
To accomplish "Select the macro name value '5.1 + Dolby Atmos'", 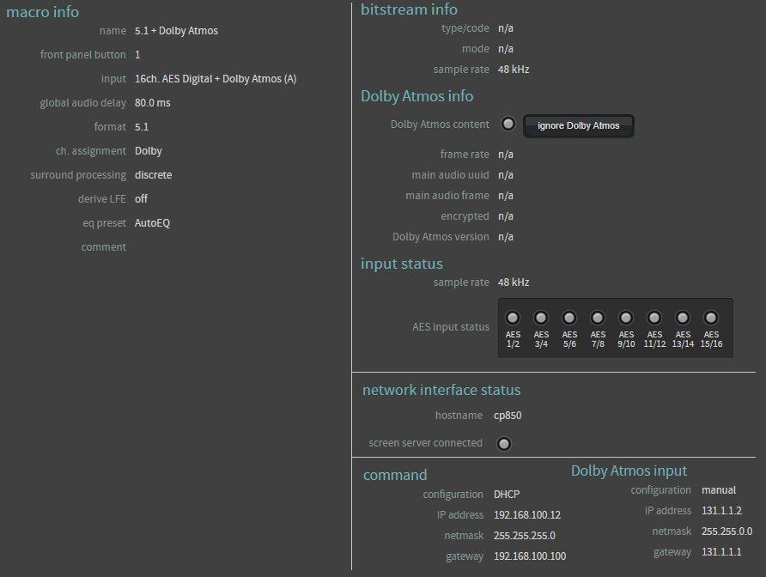I will click(176, 31).
